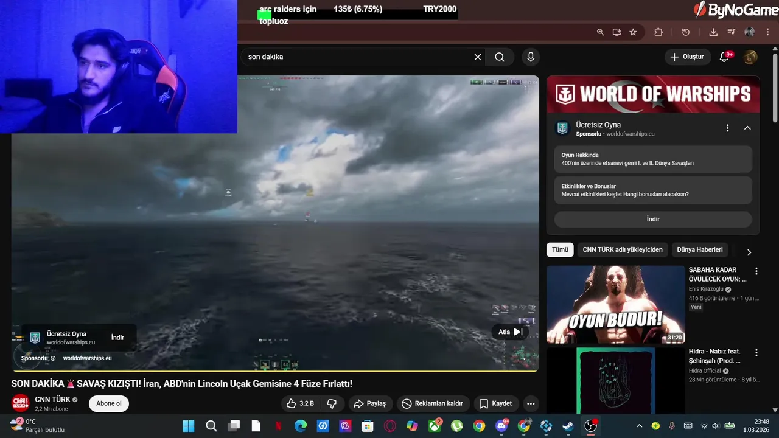Open the YouTube account avatar menu
Screen dimensions: 779x438
coord(750,57)
